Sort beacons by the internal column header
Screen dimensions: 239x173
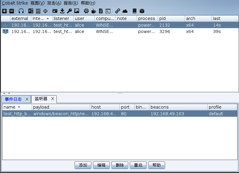point(39,18)
